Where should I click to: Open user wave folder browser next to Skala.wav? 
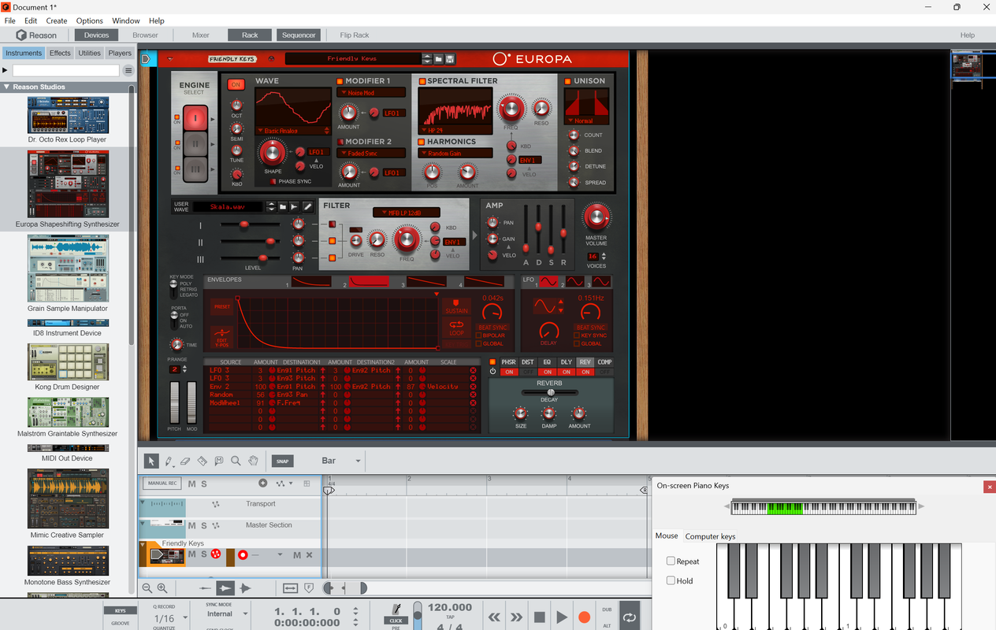pyautogui.click(x=283, y=207)
